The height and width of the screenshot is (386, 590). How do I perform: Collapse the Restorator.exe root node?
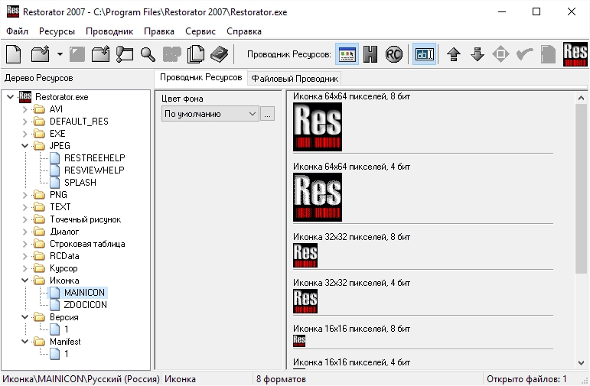(x=10, y=97)
